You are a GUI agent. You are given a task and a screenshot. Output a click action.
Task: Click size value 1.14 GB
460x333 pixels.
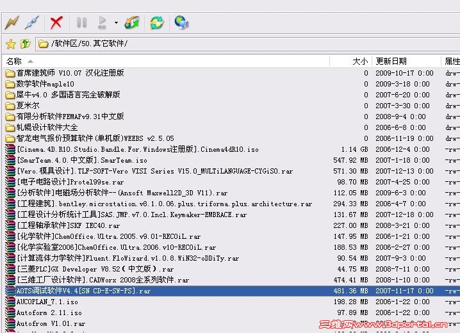(x=354, y=149)
